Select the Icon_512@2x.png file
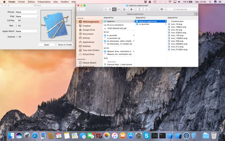The height and width of the screenshot is (141, 225). [179, 50]
